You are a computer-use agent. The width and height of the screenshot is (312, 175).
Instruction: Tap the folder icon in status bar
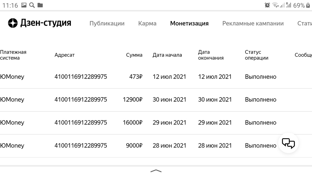(x=40, y=5)
